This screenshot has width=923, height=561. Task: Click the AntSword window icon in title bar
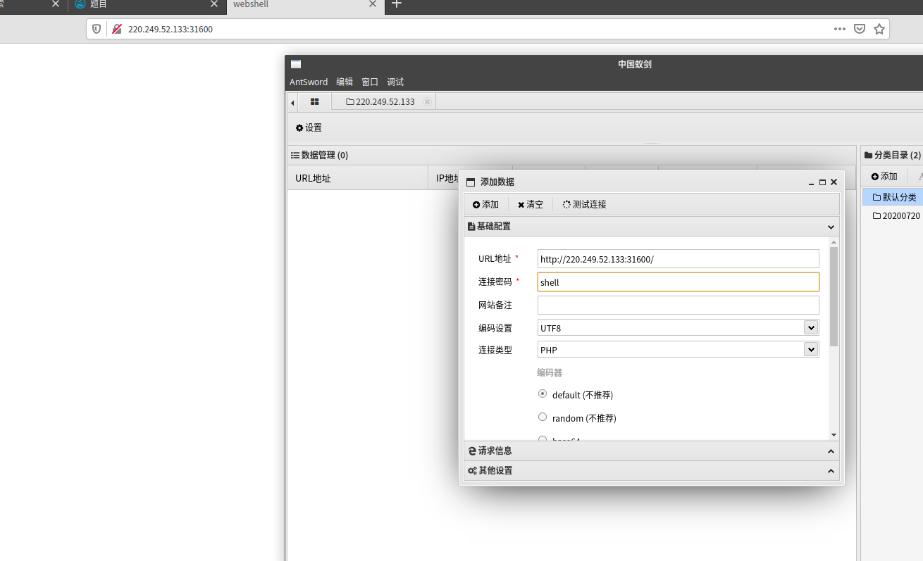pos(296,64)
